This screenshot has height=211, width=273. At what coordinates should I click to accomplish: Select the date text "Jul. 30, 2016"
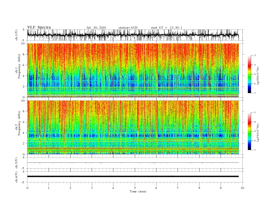(96, 28)
